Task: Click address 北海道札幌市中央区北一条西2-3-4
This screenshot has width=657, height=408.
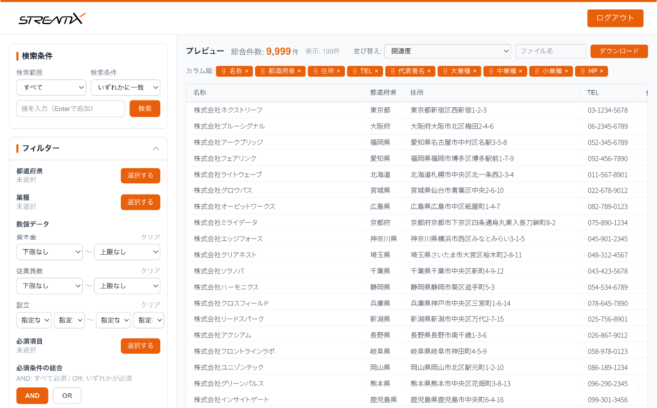Action: tap(462, 175)
